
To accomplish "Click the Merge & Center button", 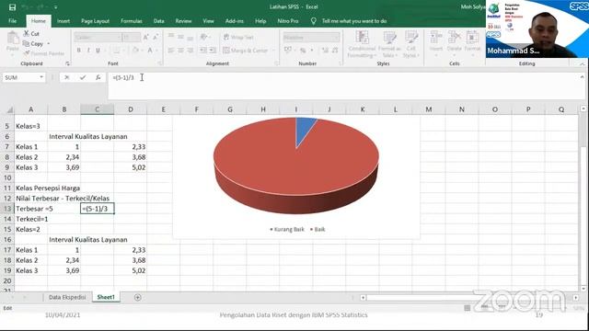I will pos(246,51).
